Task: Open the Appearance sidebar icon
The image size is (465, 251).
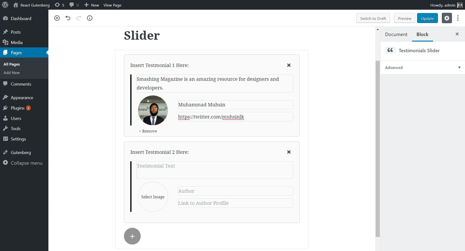Action: pyautogui.click(x=6, y=97)
